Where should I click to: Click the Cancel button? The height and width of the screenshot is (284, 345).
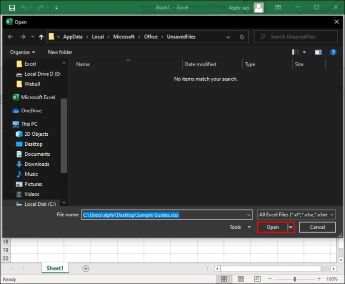[317, 227]
